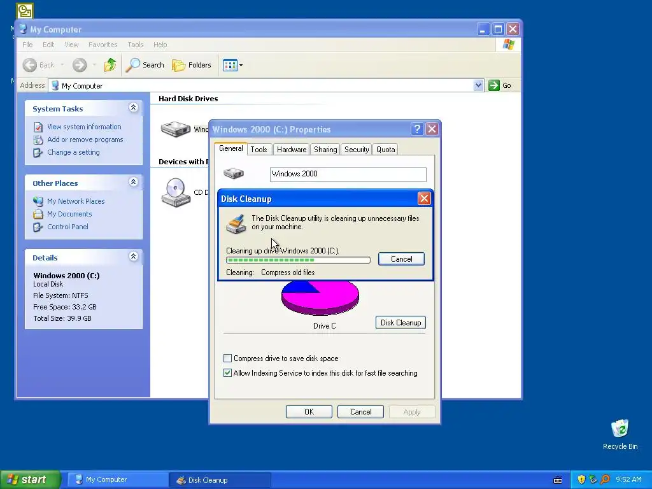Switch to the General tab
The width and height of the screenshot is (652, 489).
coord(230,148)
